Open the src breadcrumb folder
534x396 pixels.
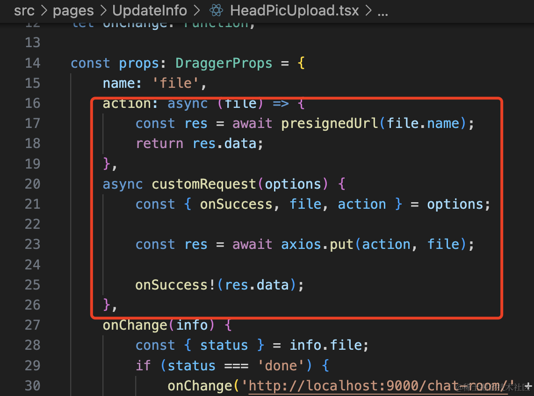point(24,10)
